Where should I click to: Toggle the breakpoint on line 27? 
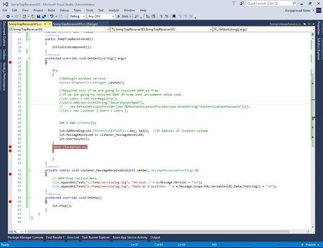[x=10, y=62]
